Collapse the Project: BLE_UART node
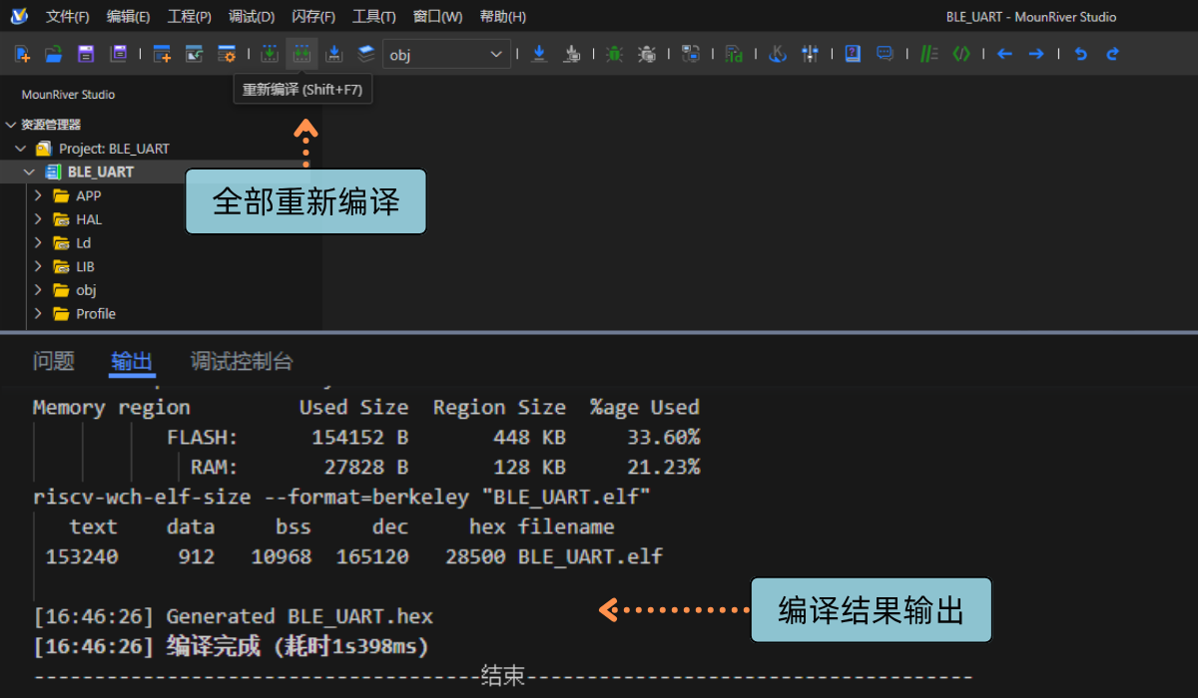 click(20, 149)
